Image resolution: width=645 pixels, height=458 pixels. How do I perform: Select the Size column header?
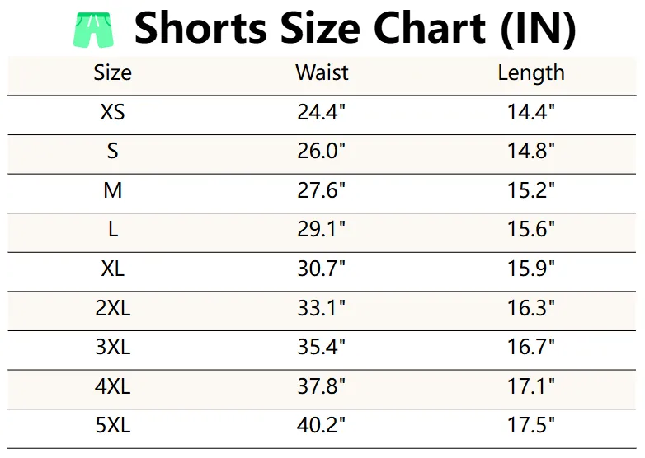coord(112,72)
